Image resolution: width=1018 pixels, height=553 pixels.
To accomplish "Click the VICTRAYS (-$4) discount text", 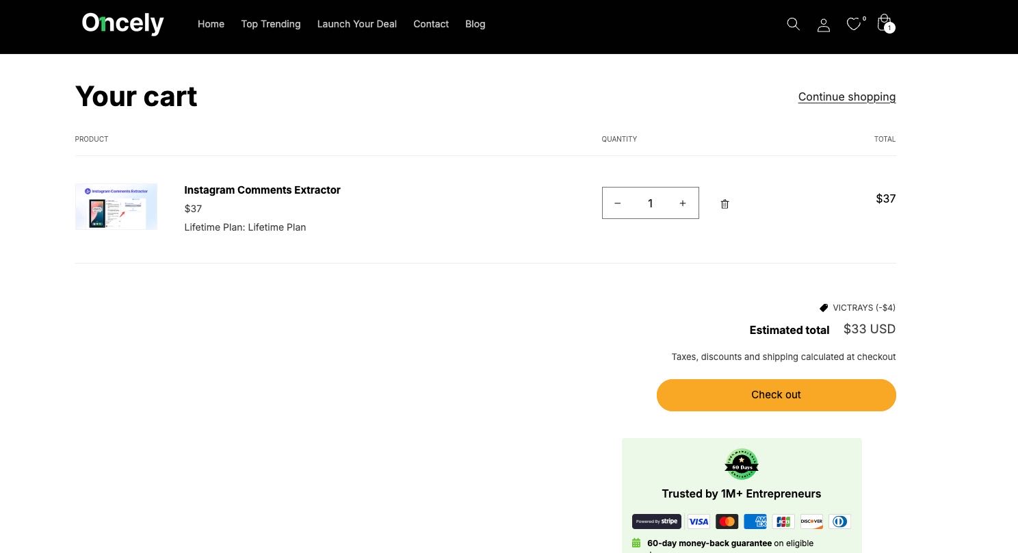I will [x=864, y=308].
